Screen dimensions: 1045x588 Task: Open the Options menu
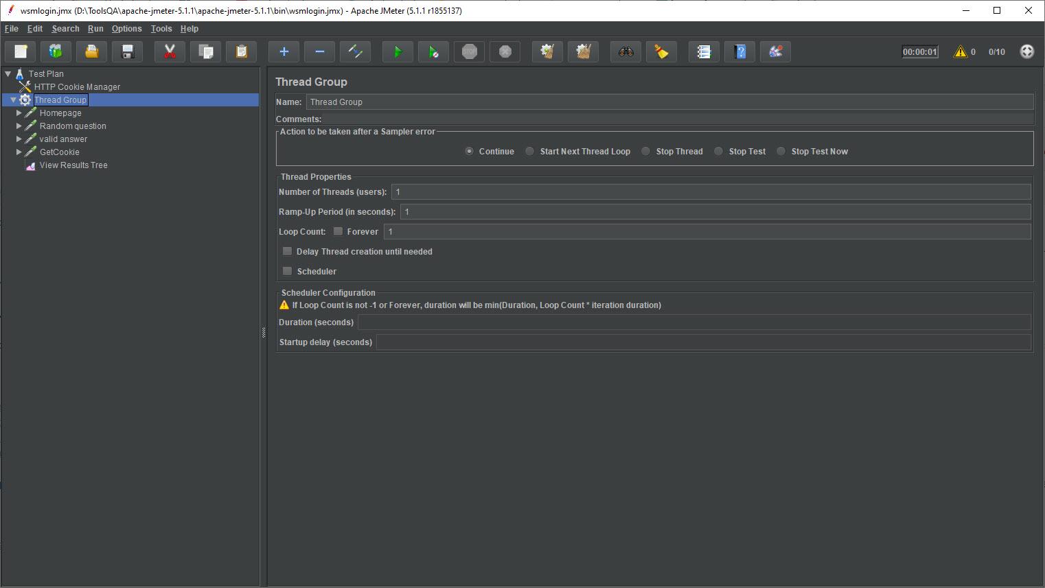(127, 29)
